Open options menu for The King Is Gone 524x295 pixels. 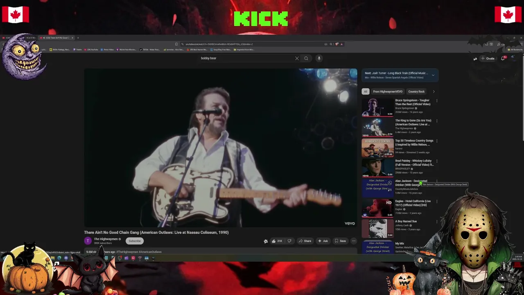437,121
